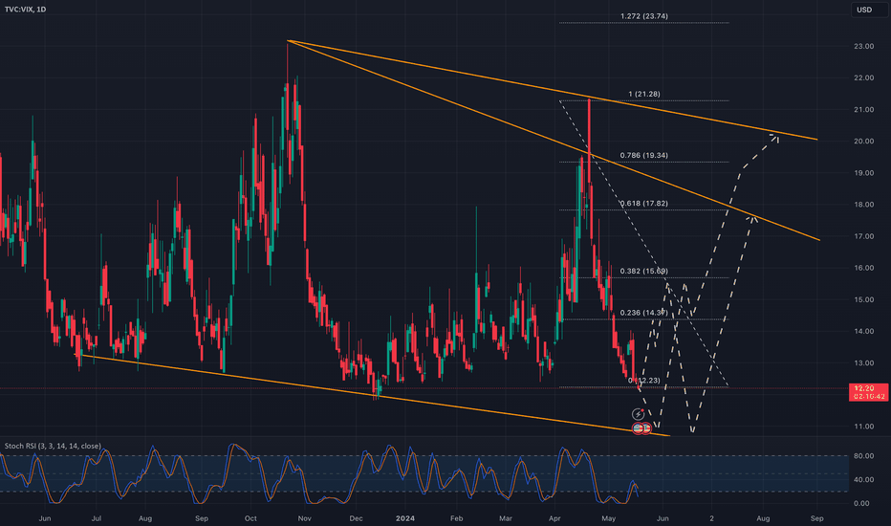The image size is (891, 526).
Task: Open the lightning bolt event marker
Action: click(638, 414)
